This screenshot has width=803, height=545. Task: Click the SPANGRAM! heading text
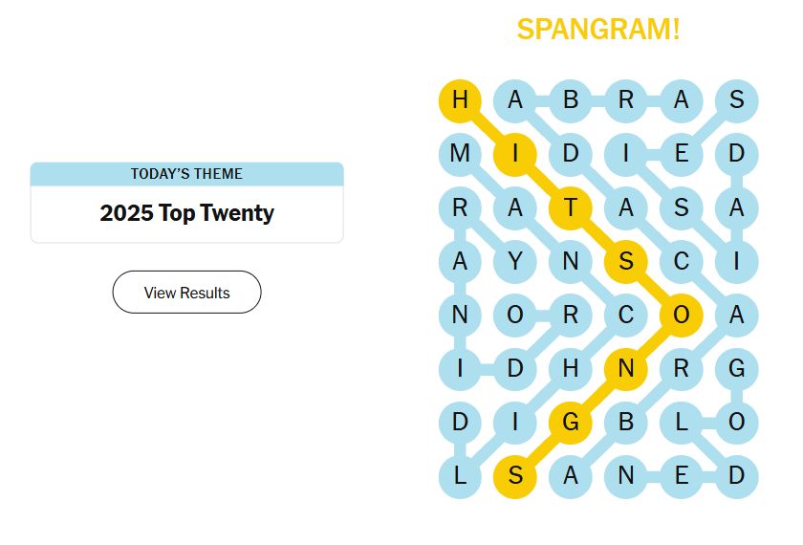(x=598, y=29)
